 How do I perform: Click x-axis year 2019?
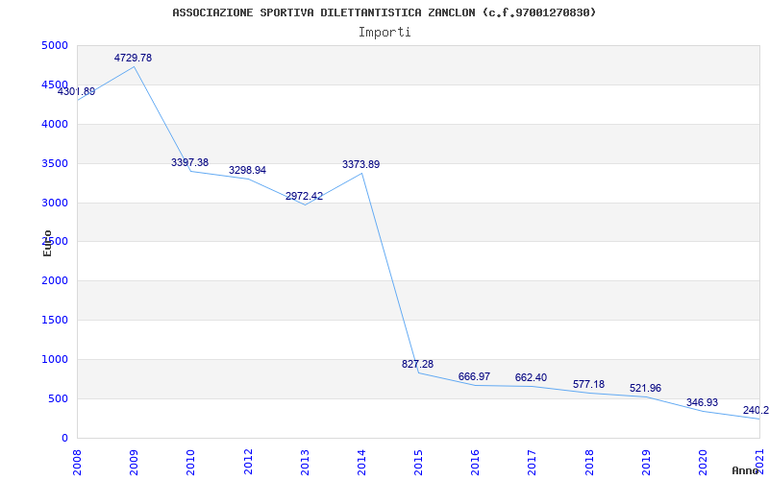click(646, 464)
